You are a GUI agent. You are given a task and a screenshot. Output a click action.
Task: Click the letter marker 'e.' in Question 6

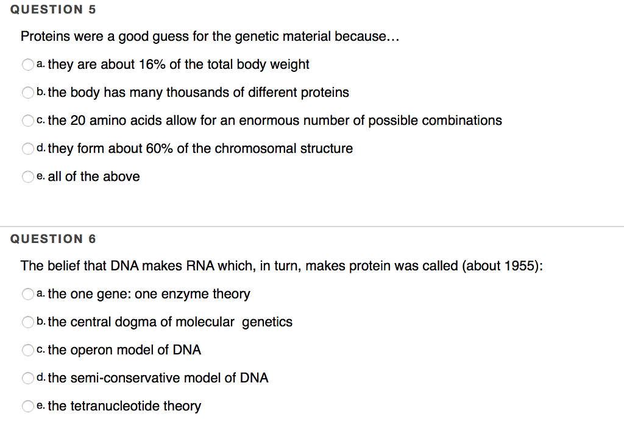40,406
